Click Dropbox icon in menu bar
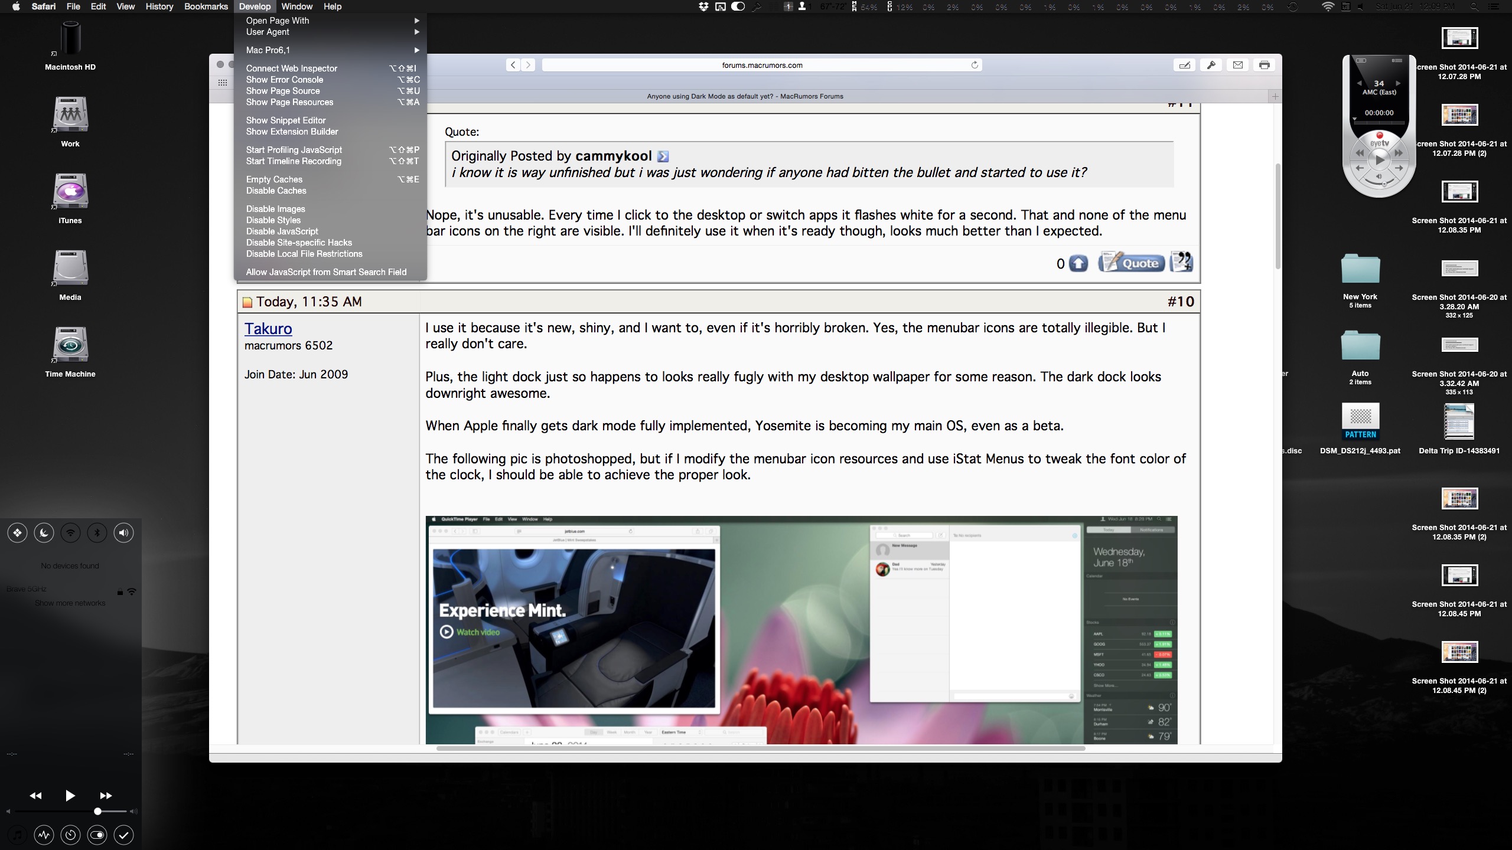Screen dimensions: 1512x850 703,6
